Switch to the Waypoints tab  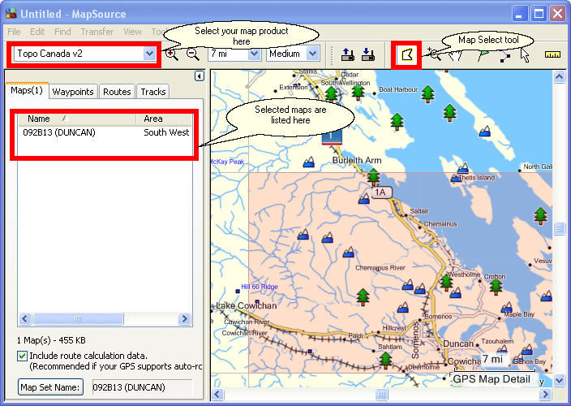pos(73,92)
